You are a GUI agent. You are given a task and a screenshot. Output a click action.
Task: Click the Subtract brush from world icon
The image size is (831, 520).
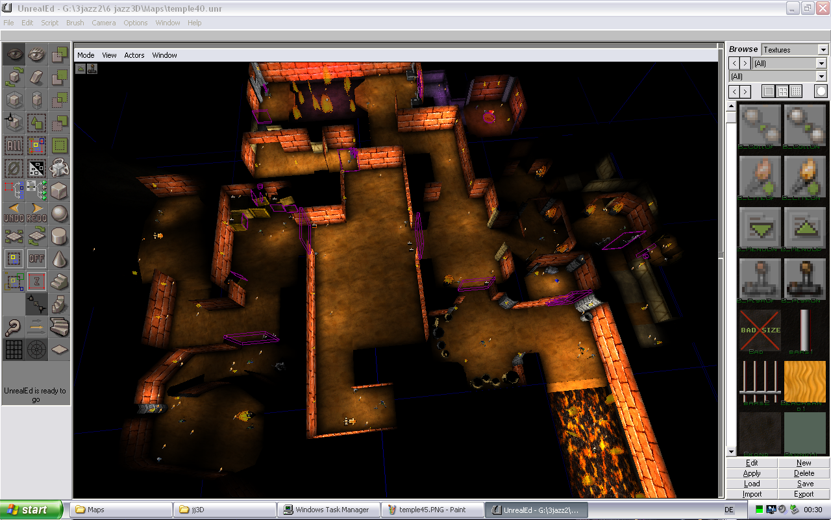(x=60, y=77)
